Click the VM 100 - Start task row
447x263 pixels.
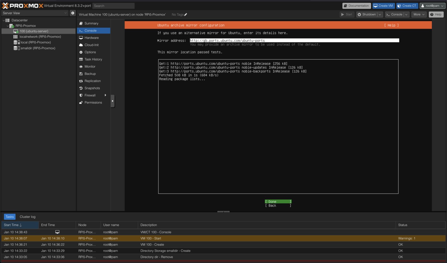(x=223, y=238)
